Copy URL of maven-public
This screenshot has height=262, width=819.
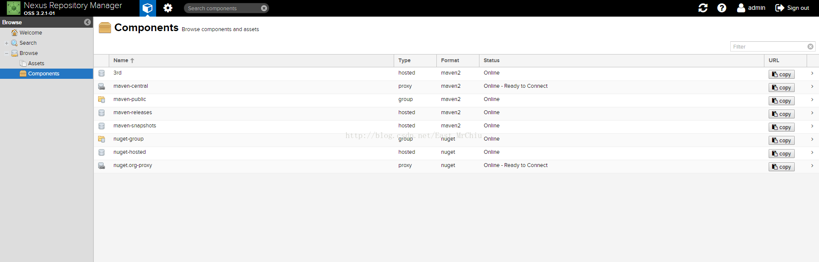(781, 101)
